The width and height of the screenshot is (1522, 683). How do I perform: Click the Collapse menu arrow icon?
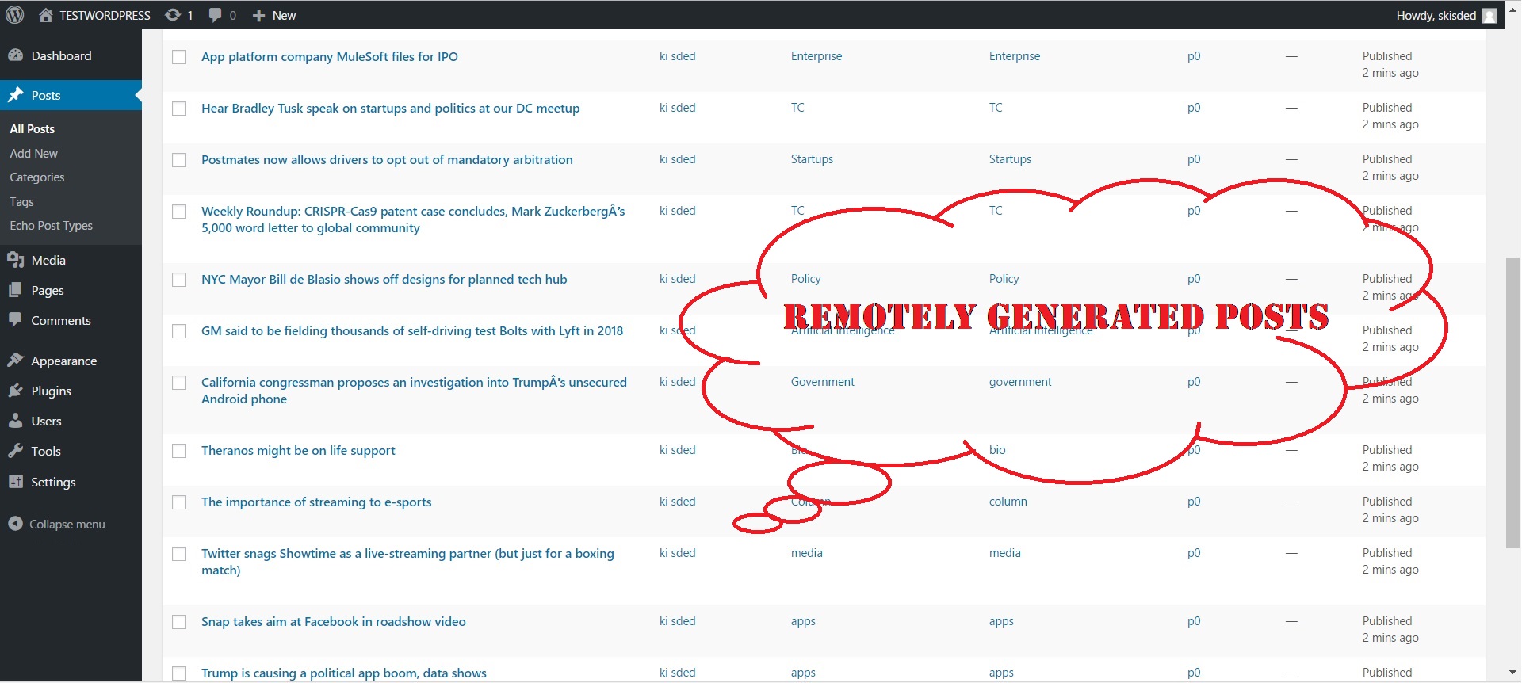[15, 524]
